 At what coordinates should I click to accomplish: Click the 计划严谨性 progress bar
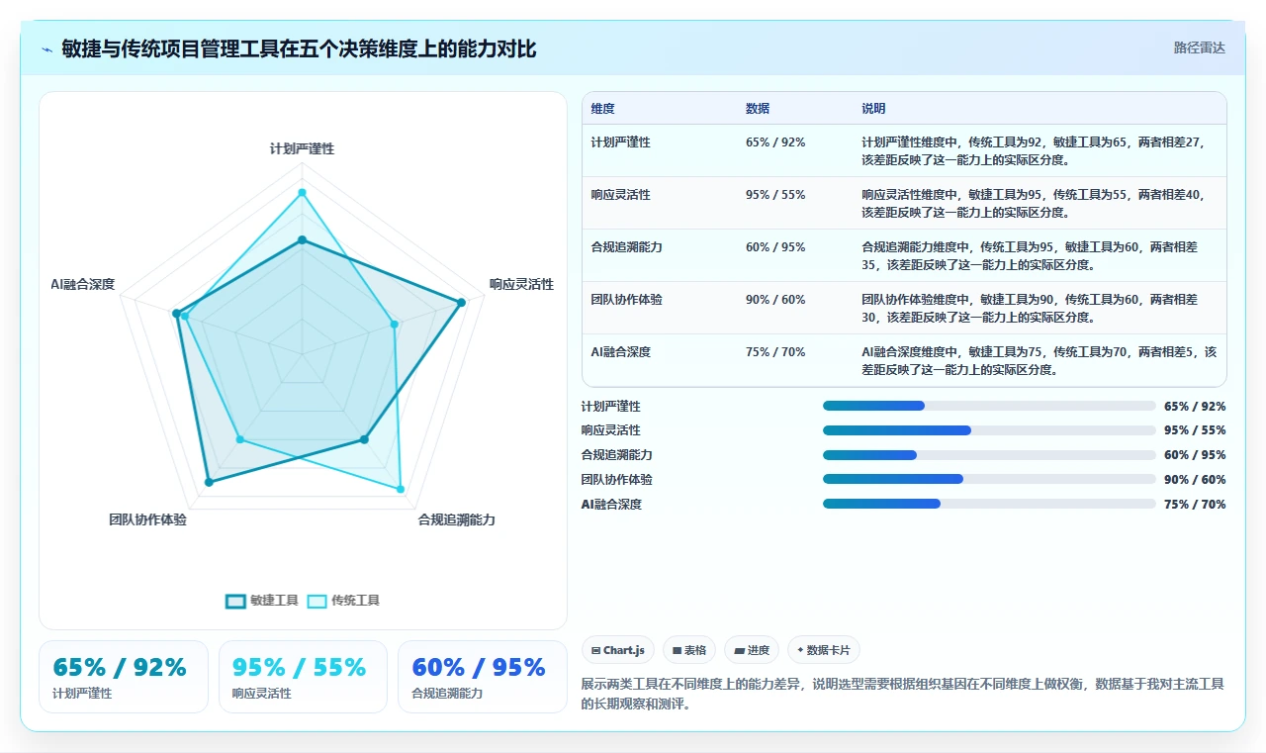pyautogui.click(x=989, y=406)
